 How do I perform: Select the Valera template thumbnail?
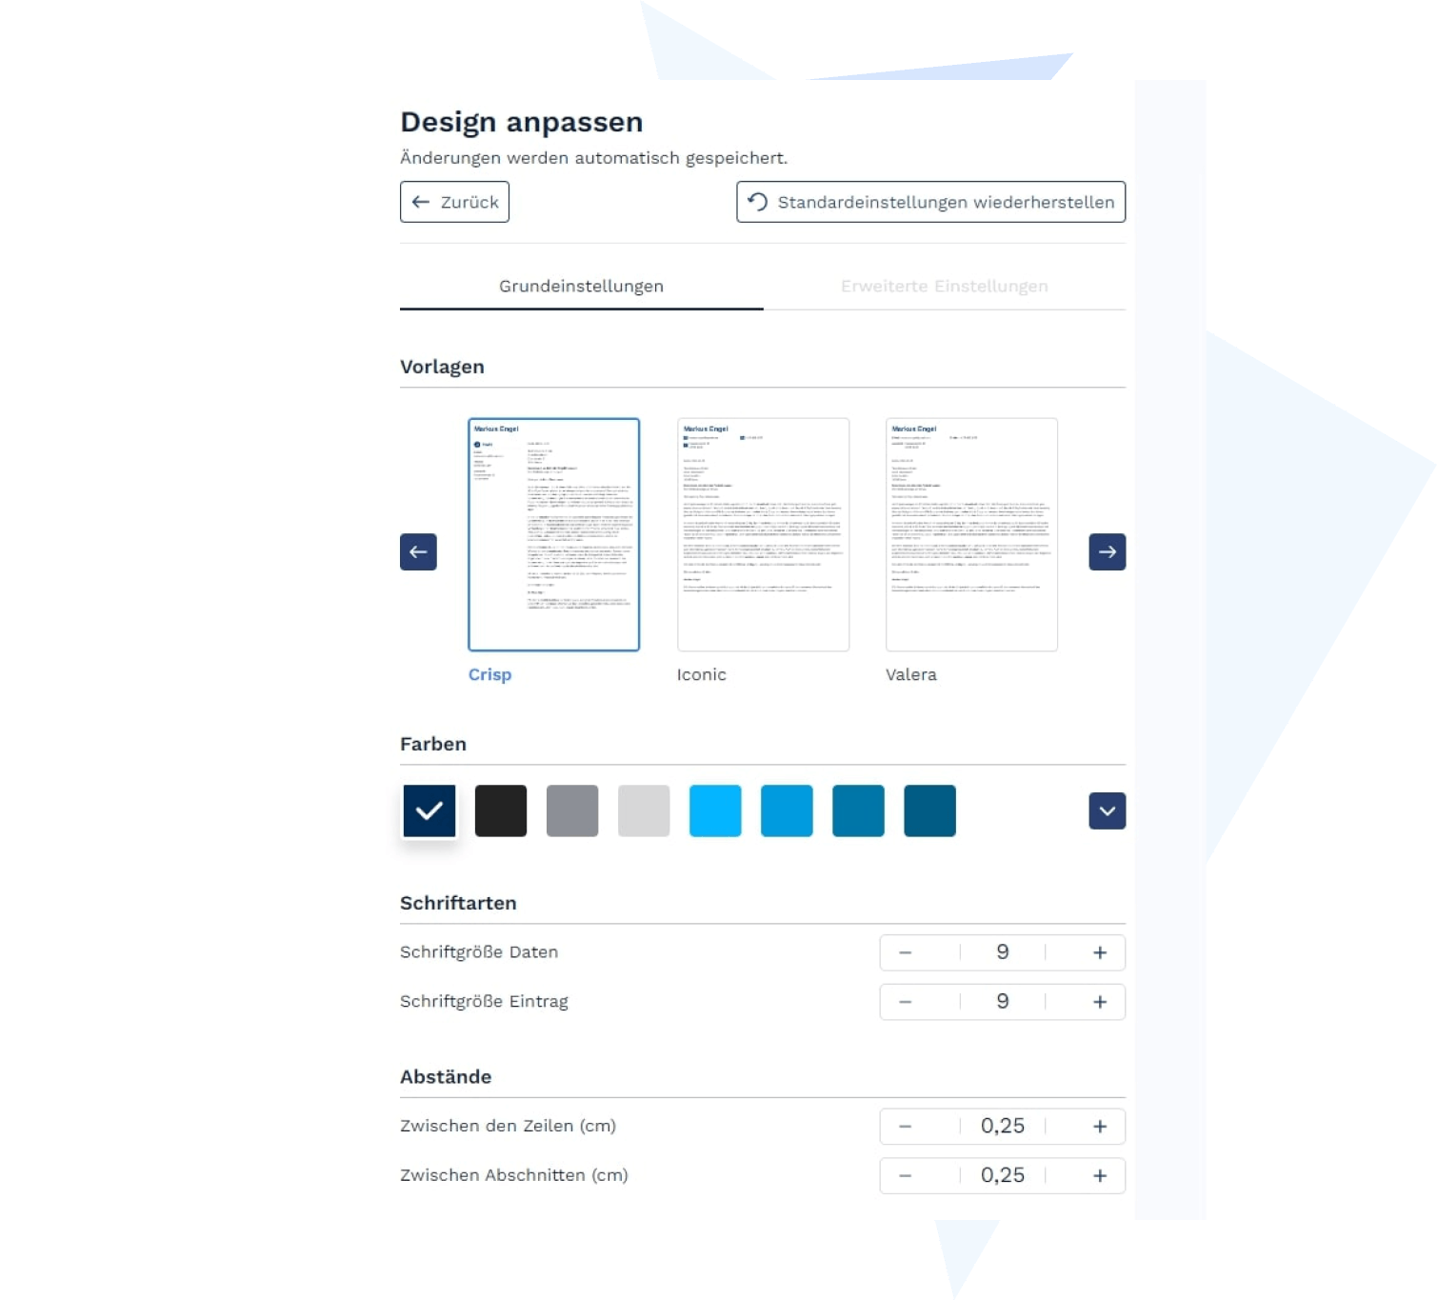coord(971,534)
